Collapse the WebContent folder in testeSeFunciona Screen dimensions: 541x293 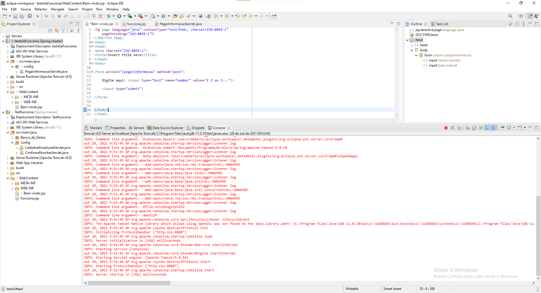[x=8, y=92]
